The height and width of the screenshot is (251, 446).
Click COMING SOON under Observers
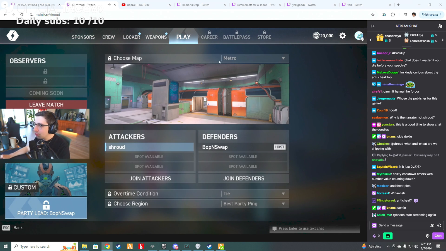[46, 93]
